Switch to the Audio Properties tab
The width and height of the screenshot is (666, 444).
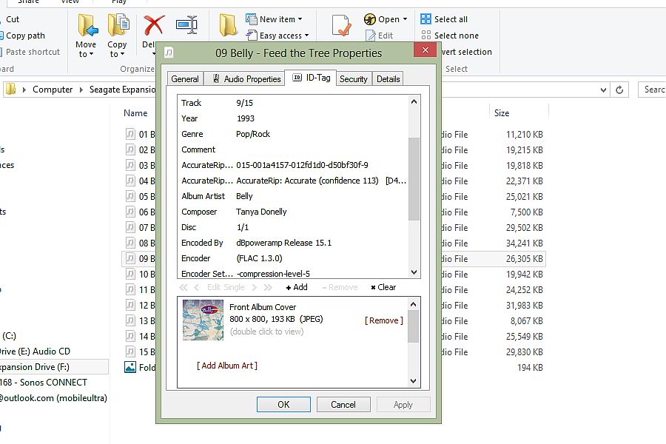point(246,78)
